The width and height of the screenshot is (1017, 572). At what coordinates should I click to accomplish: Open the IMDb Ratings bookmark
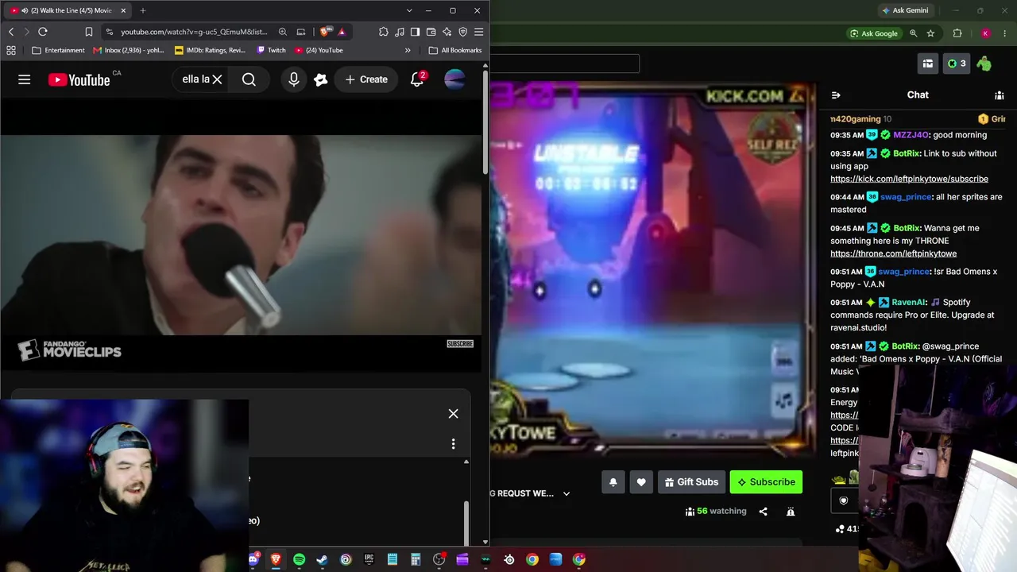tap(210, 50)
